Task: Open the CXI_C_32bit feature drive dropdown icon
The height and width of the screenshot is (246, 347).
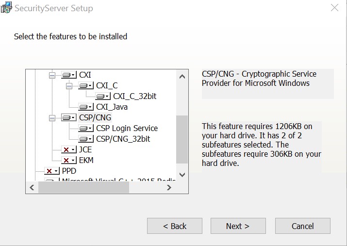Action: pyautogui.click(x=103, y=96)
